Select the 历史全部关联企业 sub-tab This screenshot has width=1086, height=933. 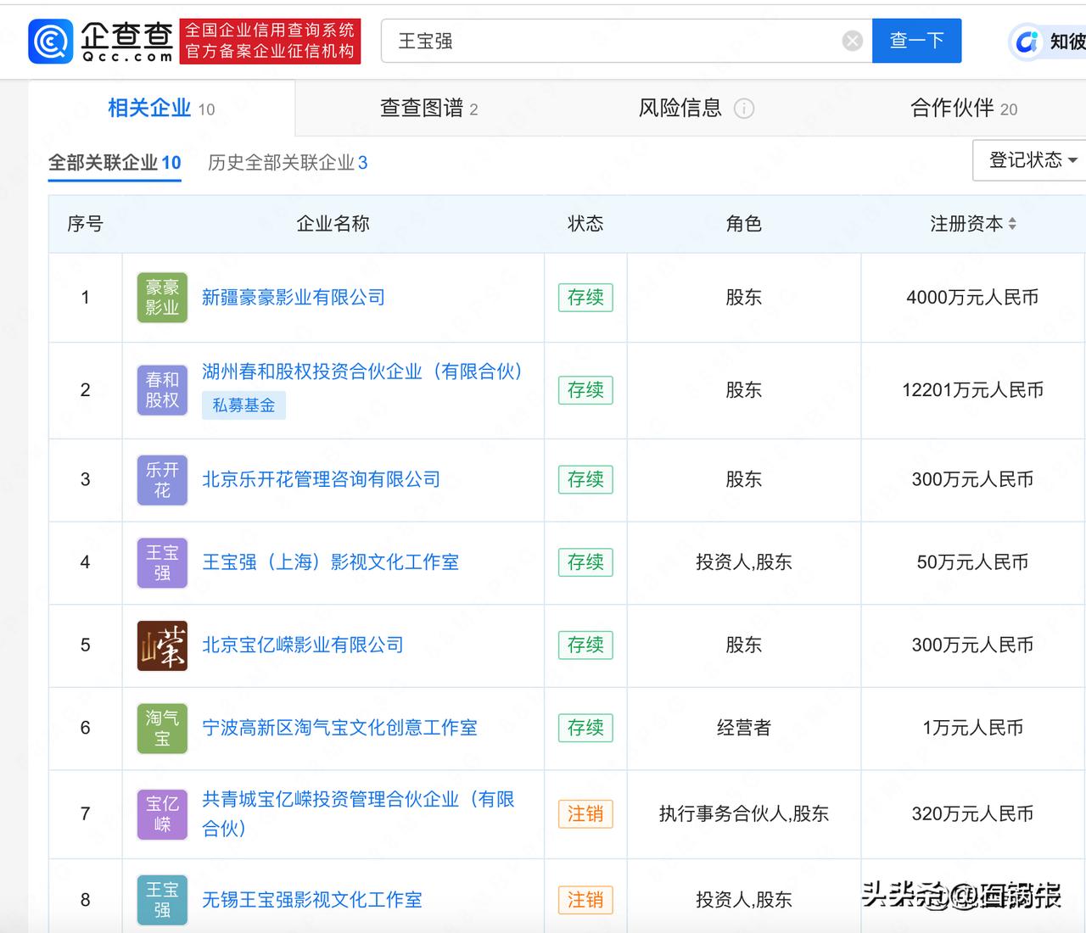coord(288,163)
